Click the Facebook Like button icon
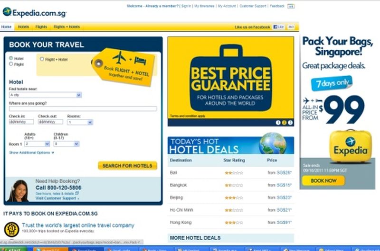 [278, 27]
